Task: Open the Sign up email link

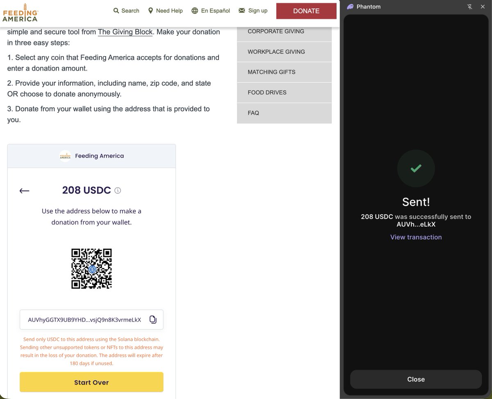Action: [x=253, y=11]
